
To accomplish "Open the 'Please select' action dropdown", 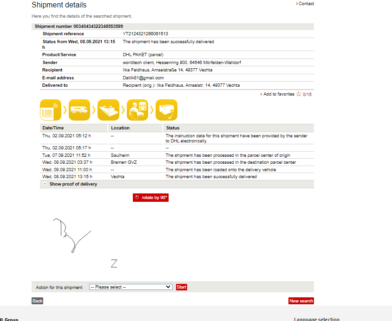I will [x=131, y=287].
